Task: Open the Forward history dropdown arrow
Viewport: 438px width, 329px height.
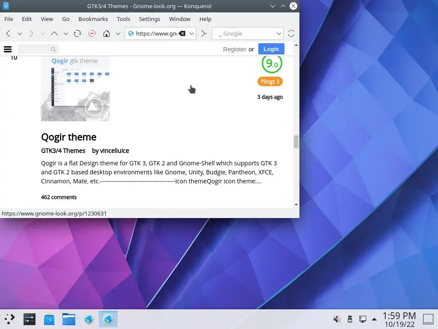Action: tap(42, 33)
